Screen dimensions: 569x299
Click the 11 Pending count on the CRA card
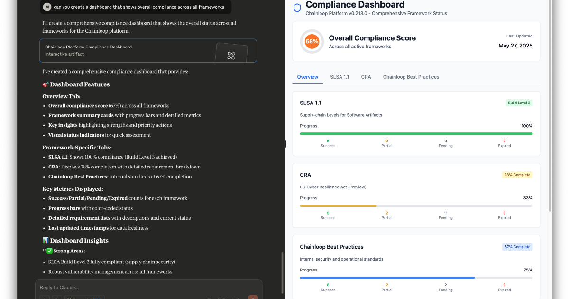[x=445, y=215]
